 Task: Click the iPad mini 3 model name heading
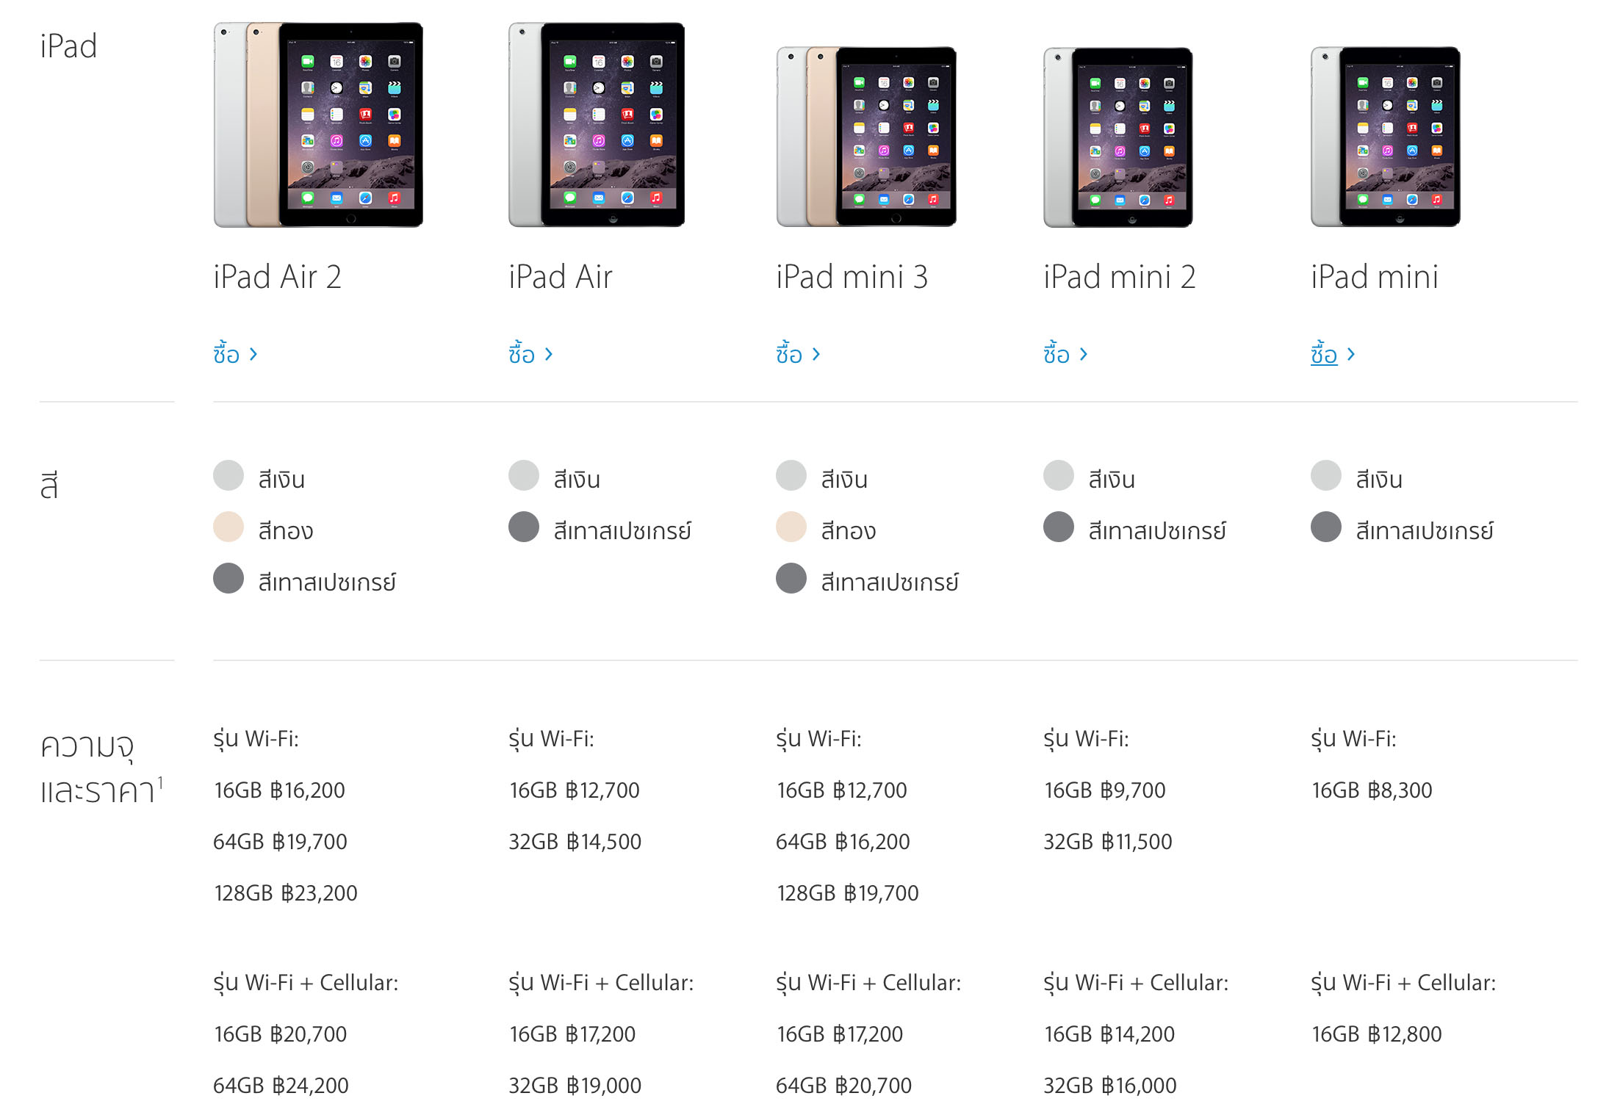[852, 277]
